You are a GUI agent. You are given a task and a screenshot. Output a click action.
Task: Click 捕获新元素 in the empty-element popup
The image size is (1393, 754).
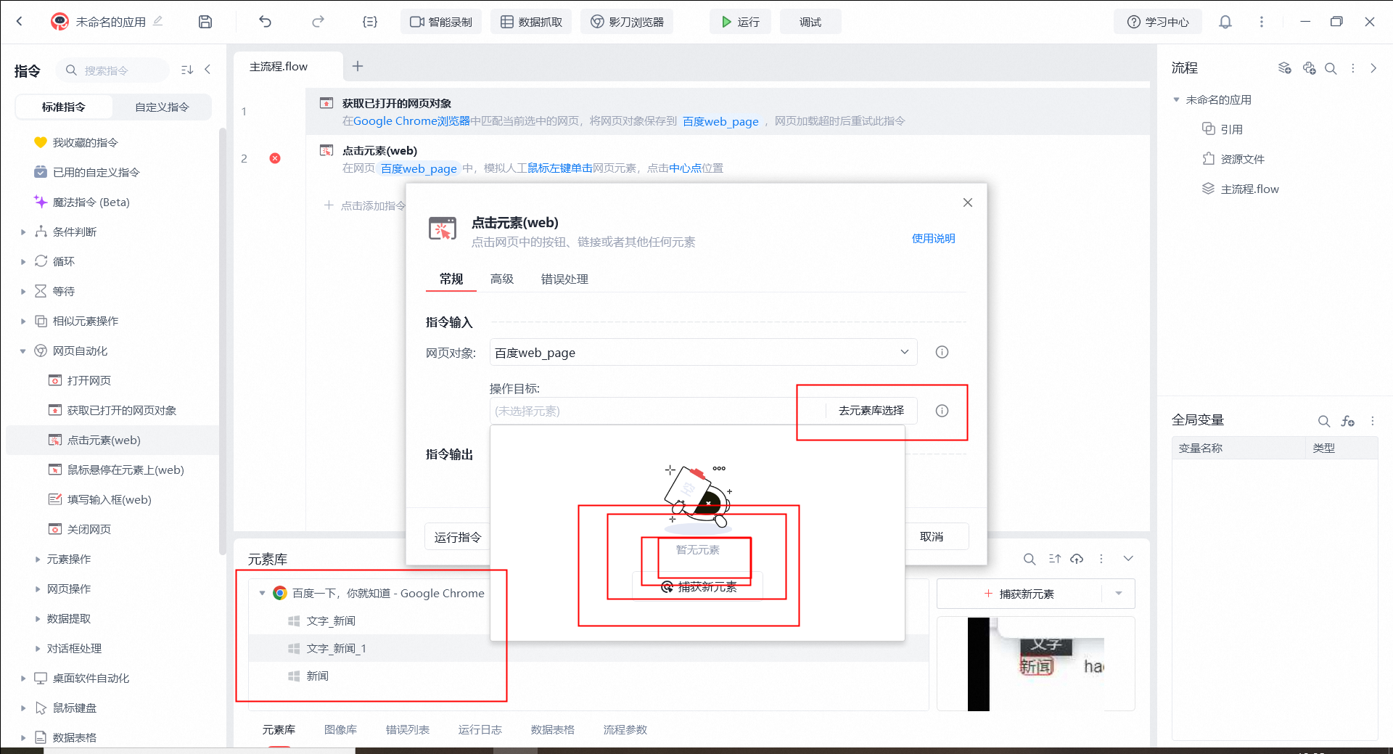[x=698, y=586]
